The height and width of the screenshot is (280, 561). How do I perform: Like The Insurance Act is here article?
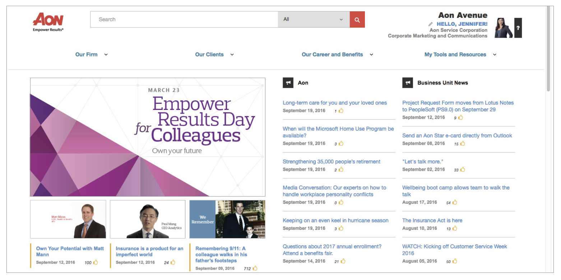pos(455,228)
